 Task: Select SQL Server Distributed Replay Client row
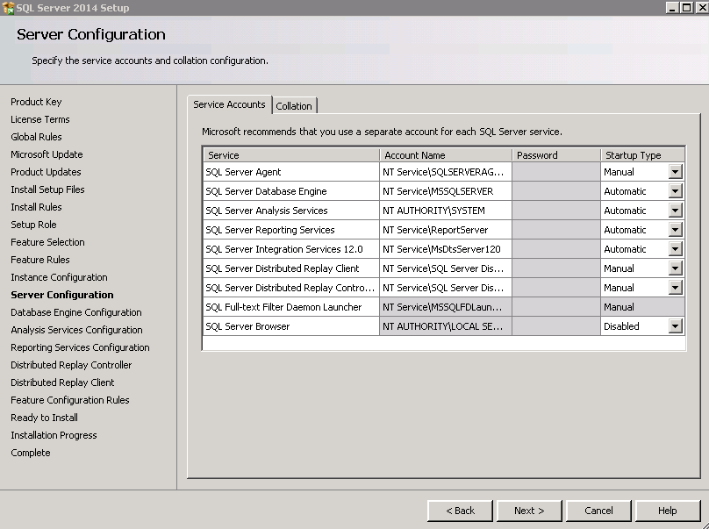pos(291,268)
